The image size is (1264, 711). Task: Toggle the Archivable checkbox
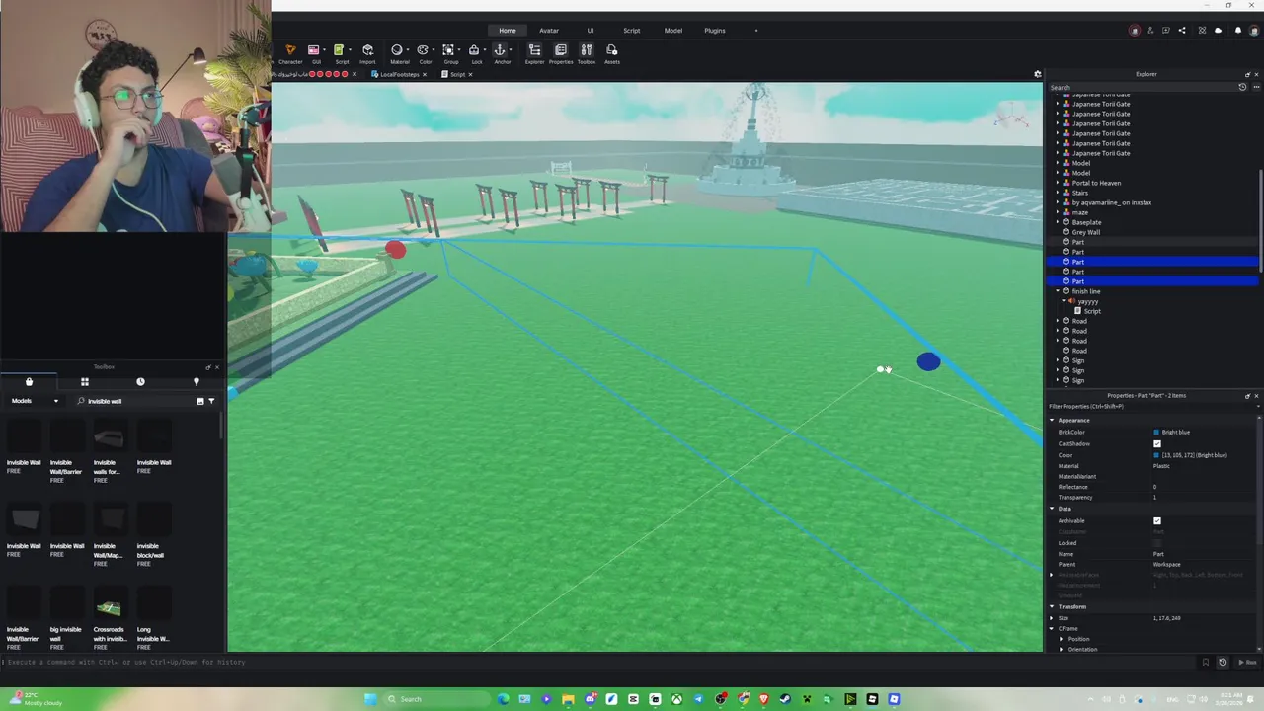1157,520
